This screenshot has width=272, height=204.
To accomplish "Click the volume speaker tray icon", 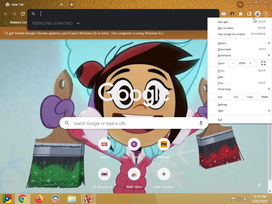I will pyautogui.click(x=245, y=199).
